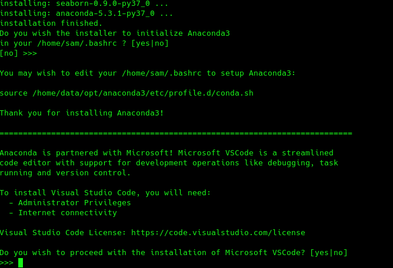
Task: Click "To install Visual Studio Code" line
Action: pos(105,193)
